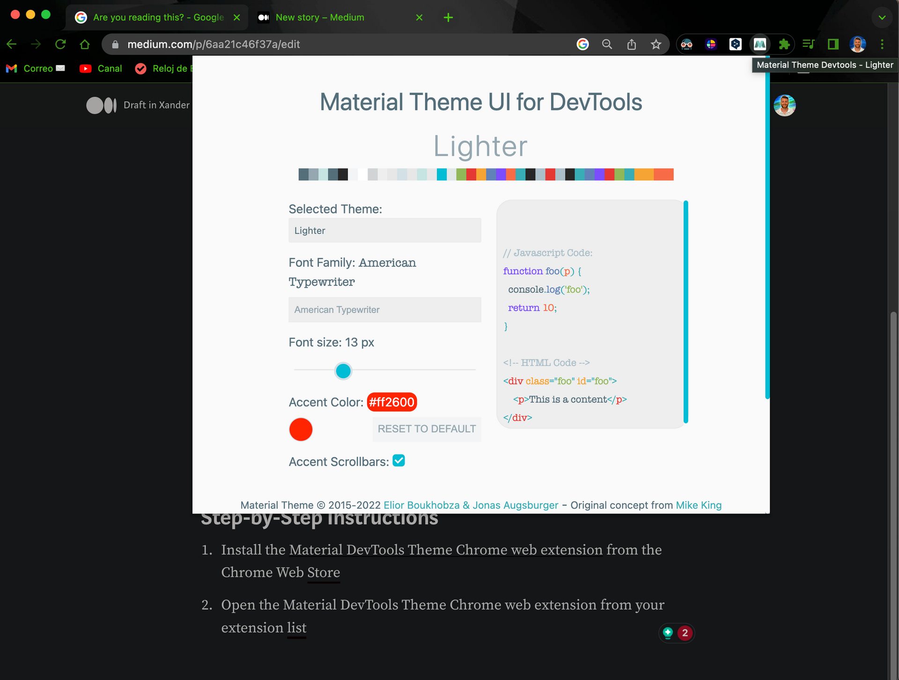Open the Google Lens search icon

[x=582, y=44]
